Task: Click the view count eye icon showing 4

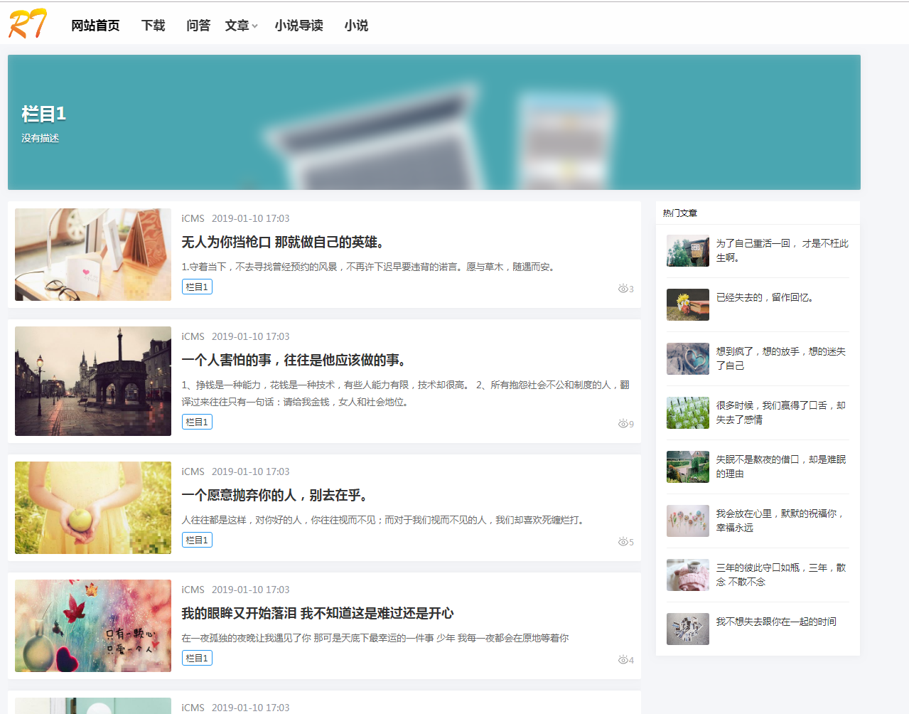Action: tap(623, 660)
